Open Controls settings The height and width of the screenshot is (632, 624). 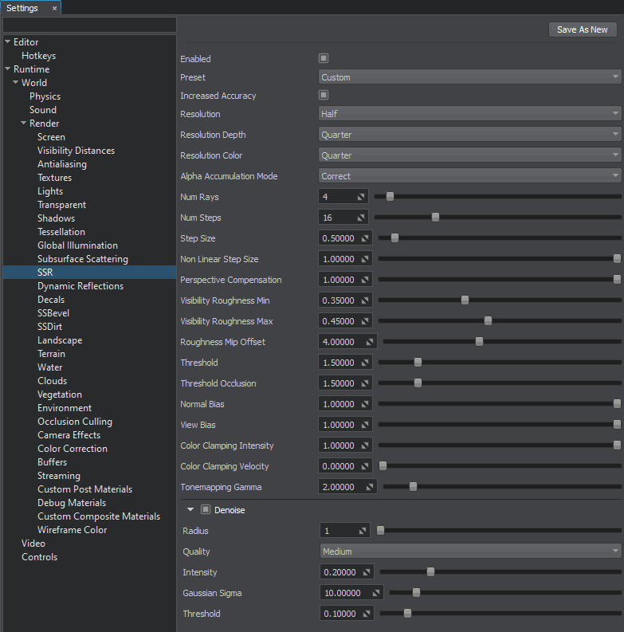[x=40, y=557]
